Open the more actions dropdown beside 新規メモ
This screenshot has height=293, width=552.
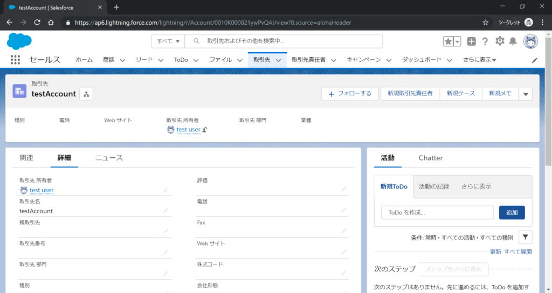pyautogui.click(x=526, y=94)
